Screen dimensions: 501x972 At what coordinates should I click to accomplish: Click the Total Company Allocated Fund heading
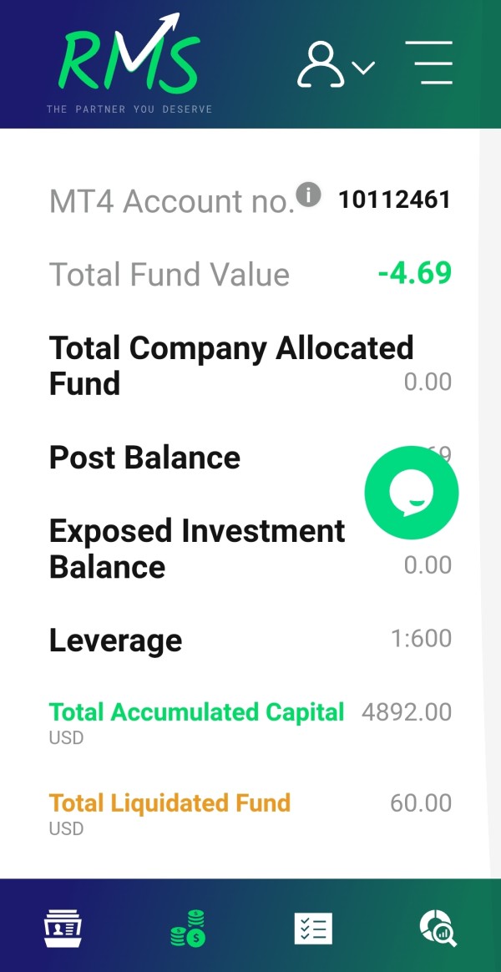231,365
